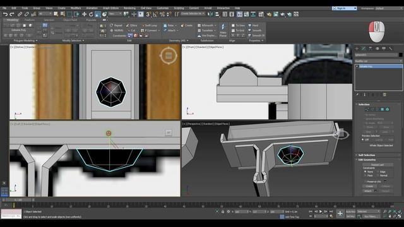Screen dimensions: 404x227
Task: Redo the last undone action
Action: tap(12, 15)
